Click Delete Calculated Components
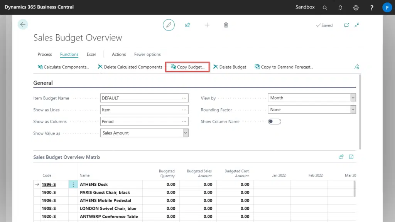 click(x=130, y=67)
